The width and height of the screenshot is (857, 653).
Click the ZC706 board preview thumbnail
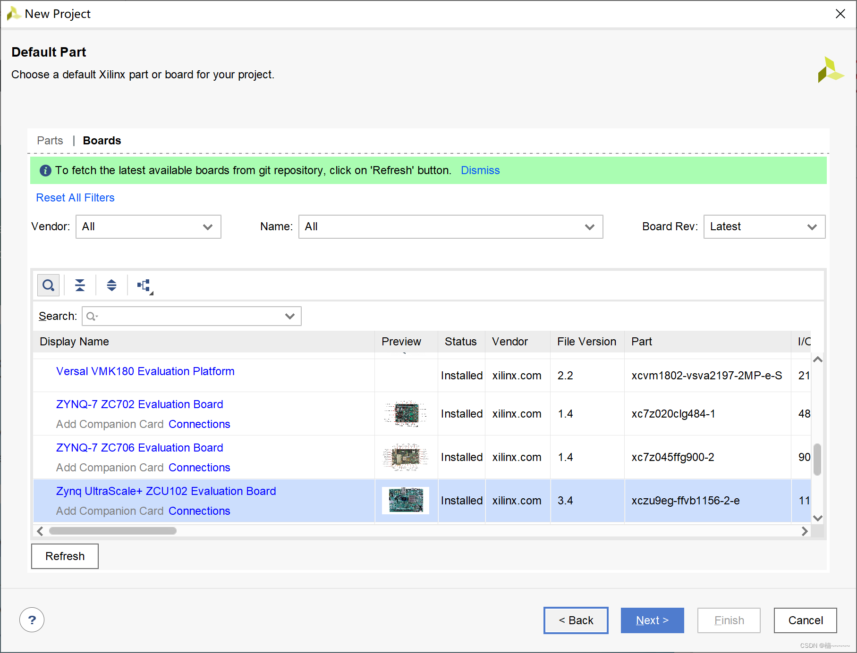pyautogui.click(x=406, y=457)
